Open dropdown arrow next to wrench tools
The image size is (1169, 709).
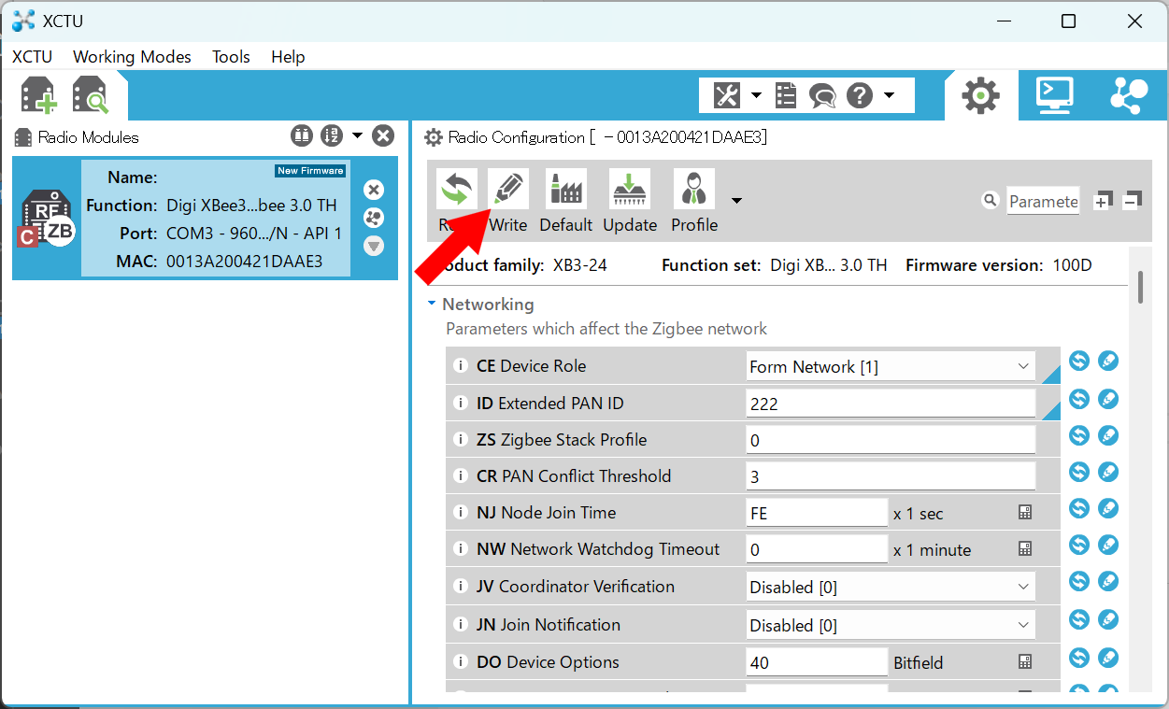(x=756, y=95)
